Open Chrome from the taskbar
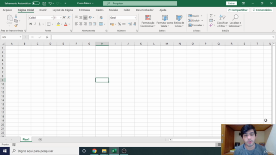Screen dimensions: 276x155 94,151
